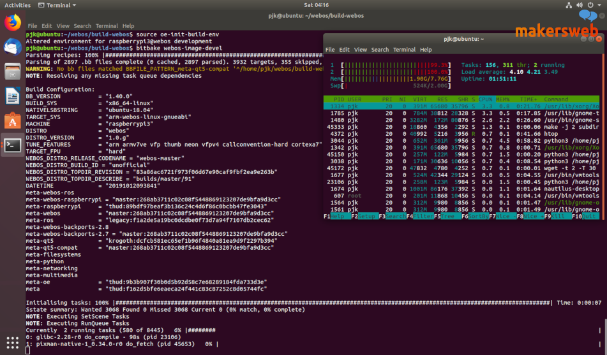Sort htop by the MEM% column header
This screenshot has height=355, width=607.
coord(503,99)
